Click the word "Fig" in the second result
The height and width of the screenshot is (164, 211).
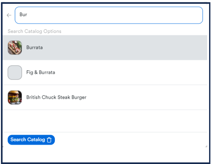(x=30, y=72)
